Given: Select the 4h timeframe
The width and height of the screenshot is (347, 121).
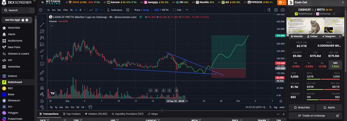Looking at the screenshot, I should point(76,10).
